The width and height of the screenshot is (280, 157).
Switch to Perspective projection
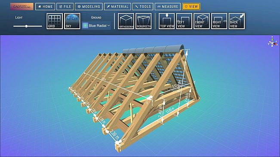tap(143, 21)
